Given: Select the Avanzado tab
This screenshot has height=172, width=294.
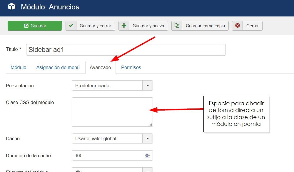Looking at the screenshot, I should pos(101,67).
